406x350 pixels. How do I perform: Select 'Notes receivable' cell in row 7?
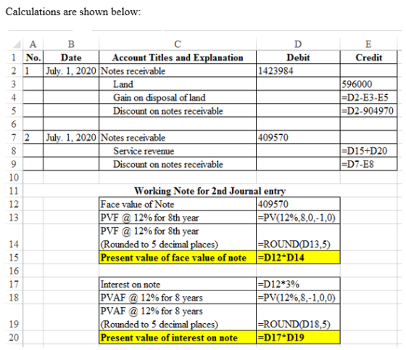178,137
